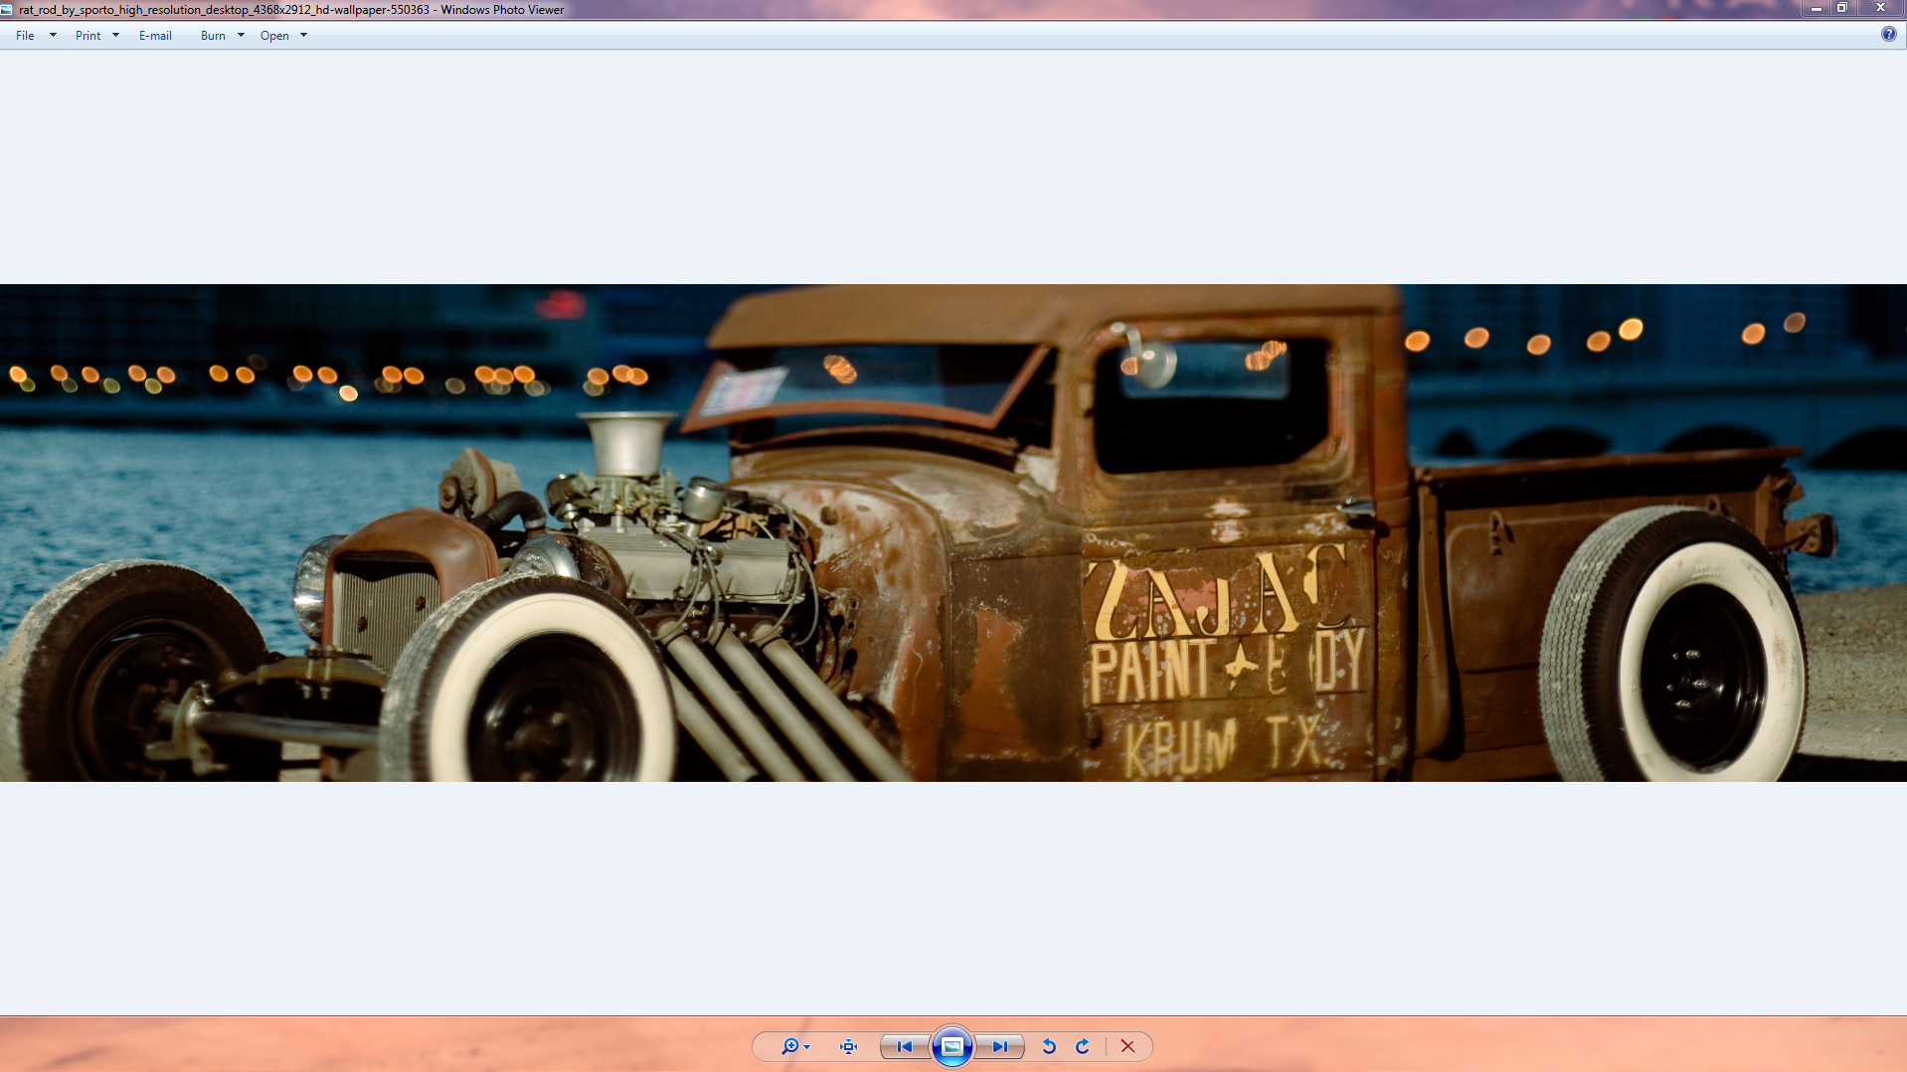Expand the Print dropdown arrow
Viewport: 1907px width, 1072px height.
point(115,36)
